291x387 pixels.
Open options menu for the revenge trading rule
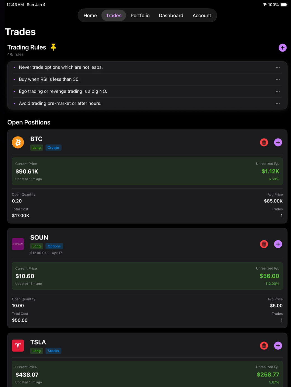(277, 91)
